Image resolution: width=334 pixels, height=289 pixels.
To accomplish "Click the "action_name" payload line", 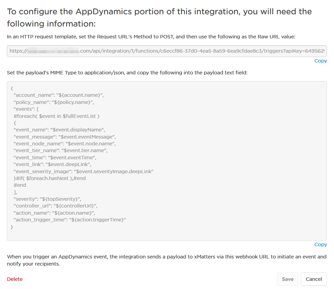I will [x=54, y=213].
